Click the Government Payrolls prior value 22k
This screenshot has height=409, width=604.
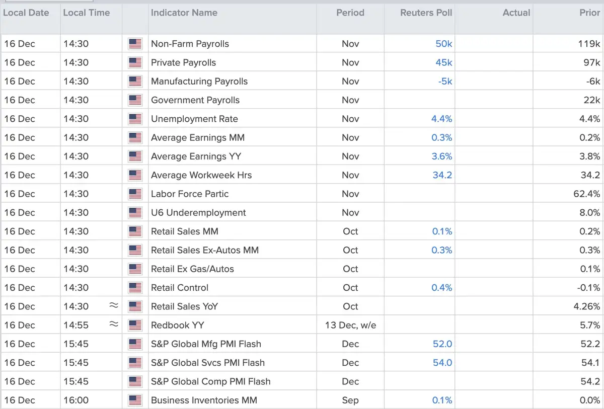[592, 100]
